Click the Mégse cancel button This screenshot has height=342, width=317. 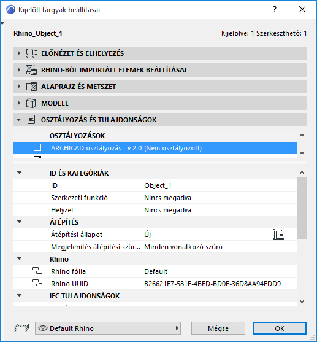(218, 328)
